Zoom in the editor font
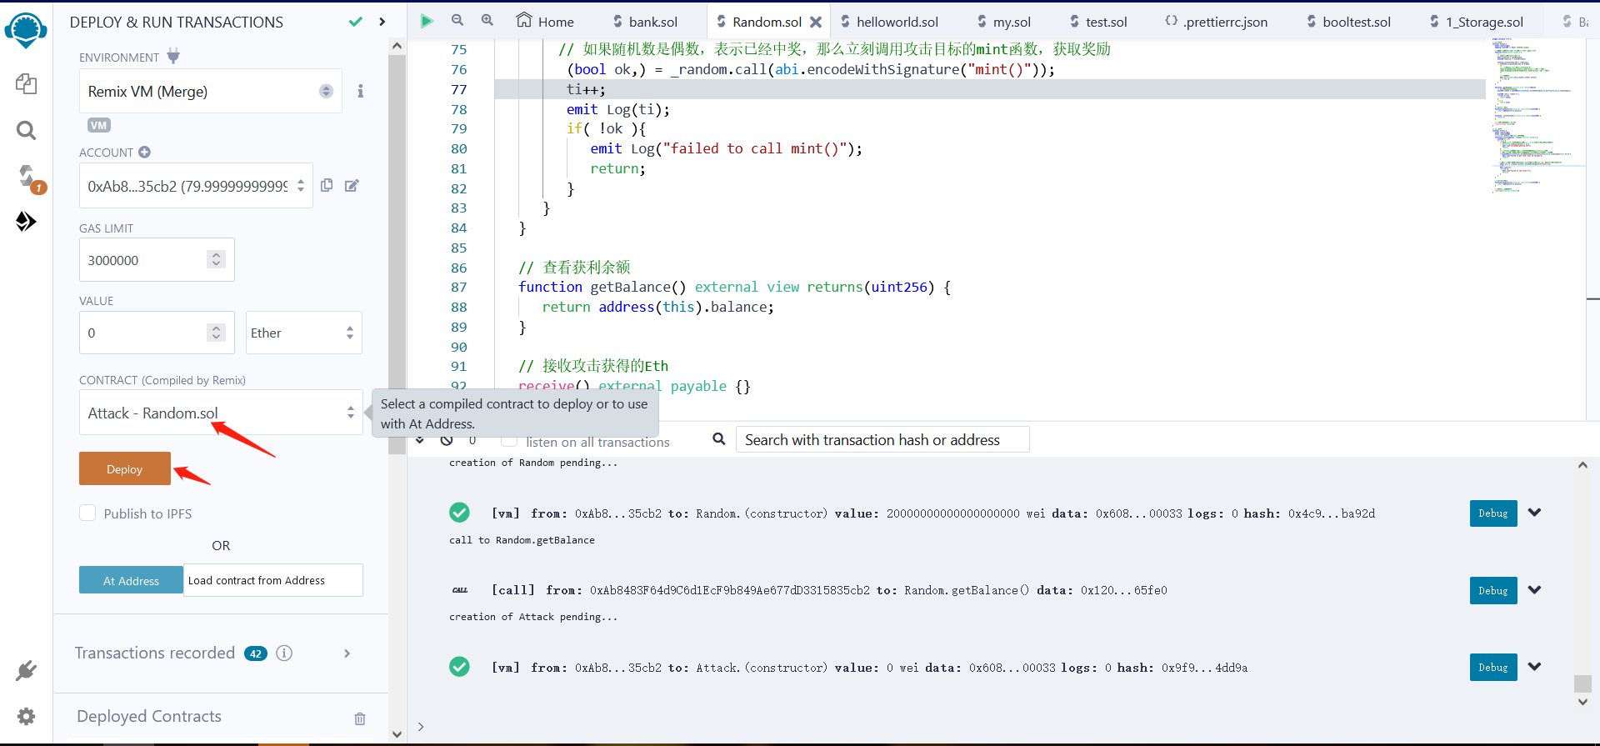The width and height of the screenshot is (1600, 746). coord(487,20)
